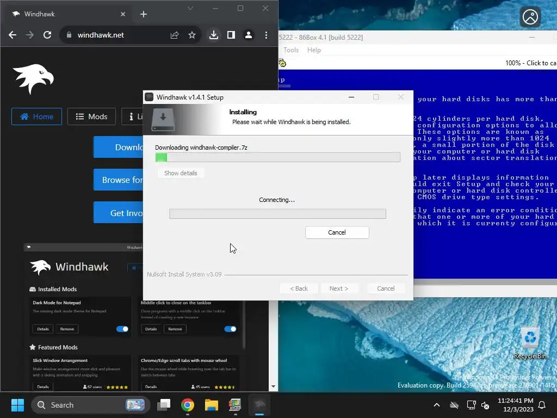Click the Installed Mods heading

pyautogui.click(x=57, y=290)
